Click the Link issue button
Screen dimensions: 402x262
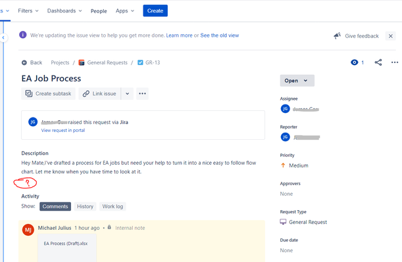(x=99, y=94)
